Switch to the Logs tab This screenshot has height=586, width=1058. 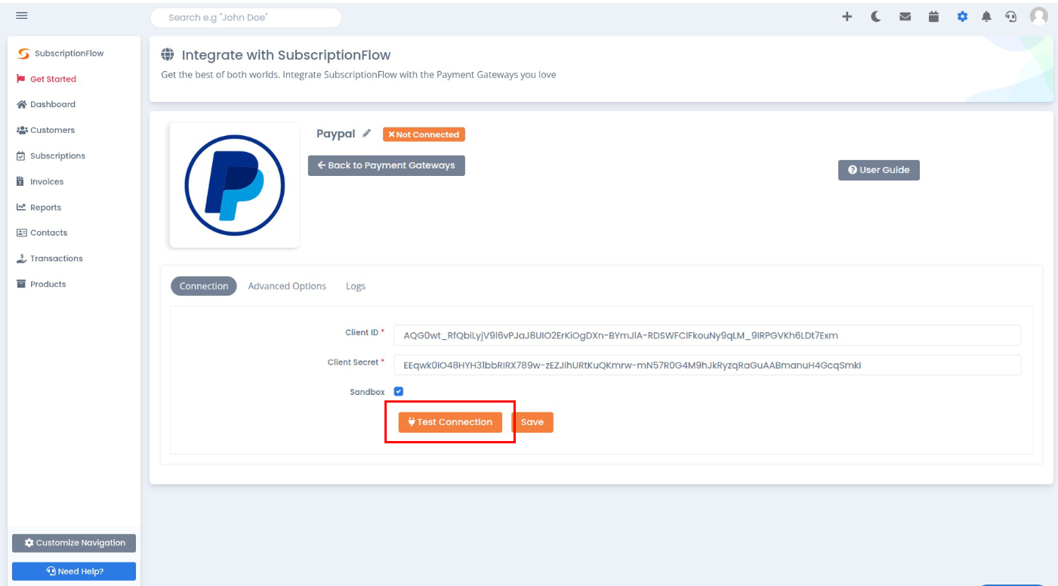pos(356,286)
